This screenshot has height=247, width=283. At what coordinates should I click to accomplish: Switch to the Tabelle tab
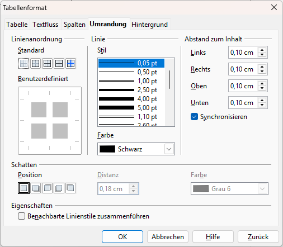click(x=17, y=25)
